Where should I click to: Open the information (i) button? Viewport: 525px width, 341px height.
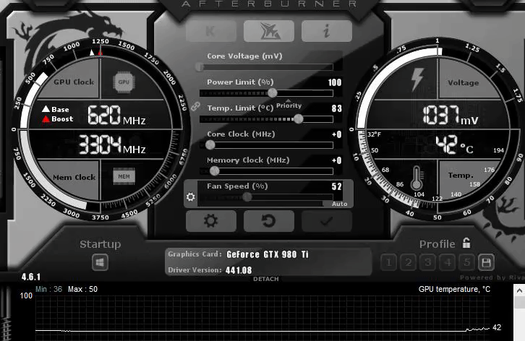click(x=326, y=31)
